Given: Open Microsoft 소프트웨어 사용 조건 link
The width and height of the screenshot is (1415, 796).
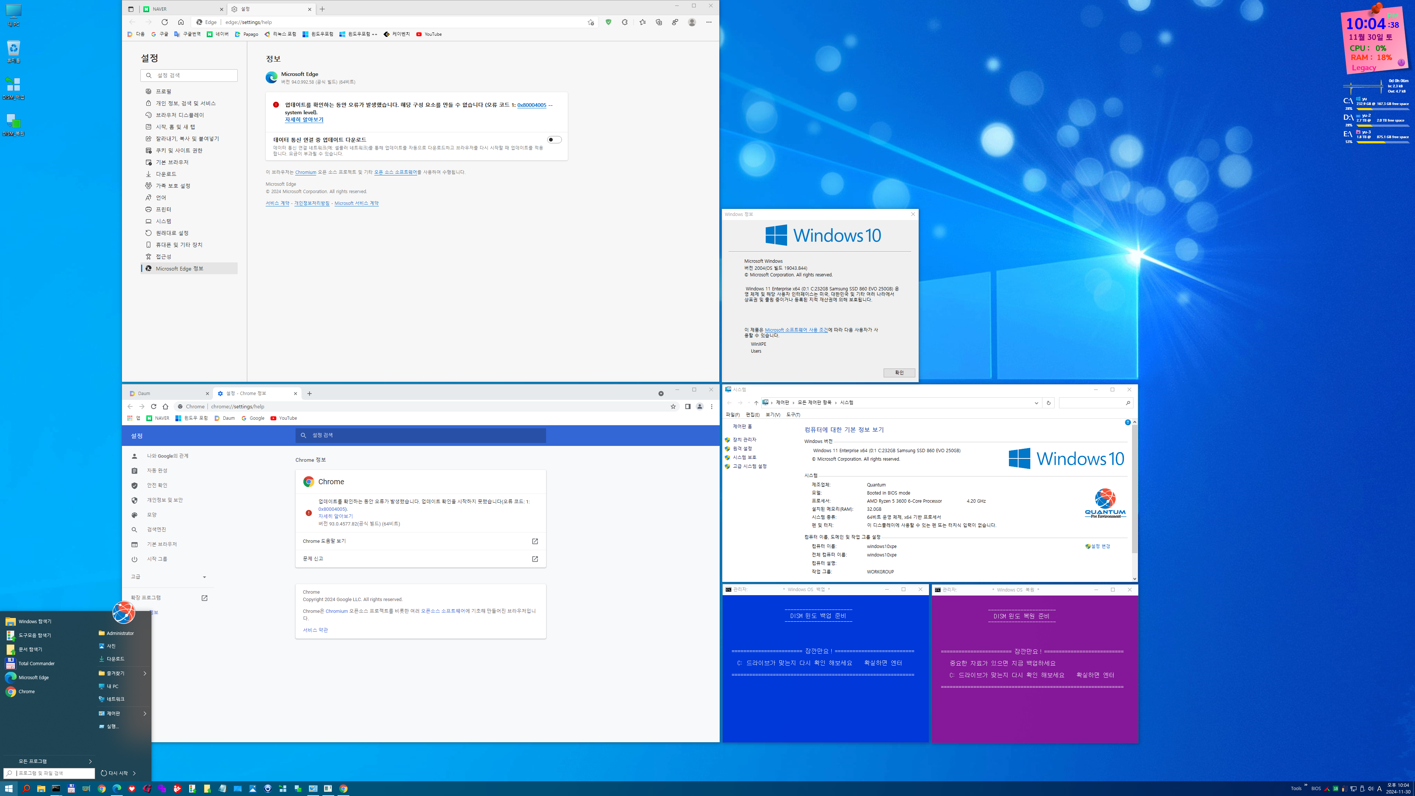Looking at the screenshot, I should click(796, 329).
